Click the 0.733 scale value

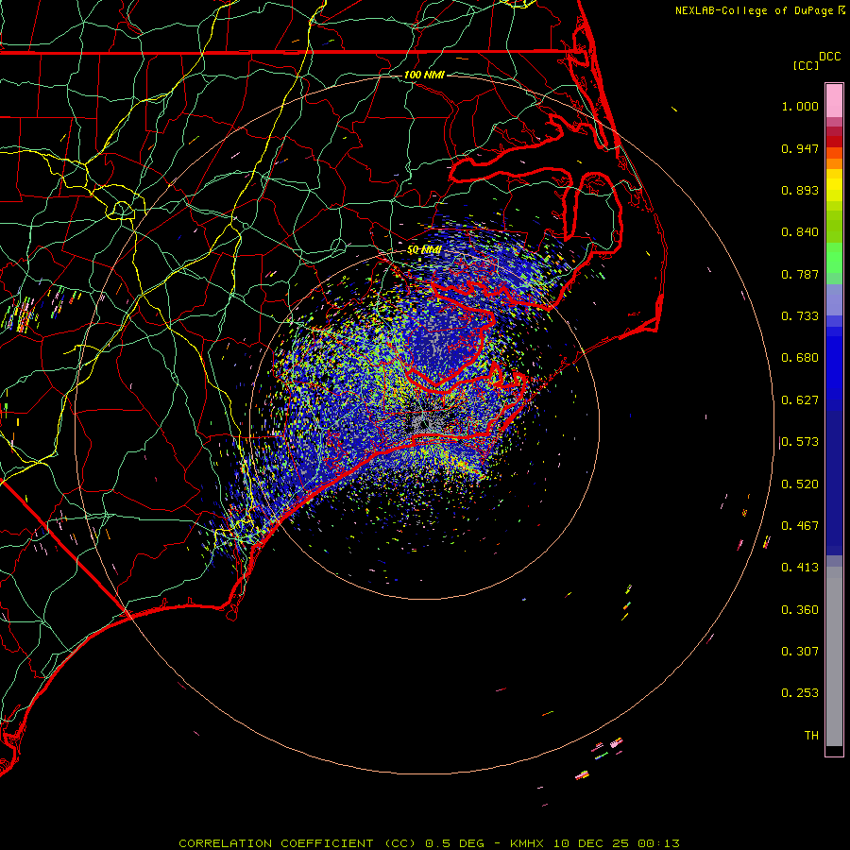[x=800, y=316]
